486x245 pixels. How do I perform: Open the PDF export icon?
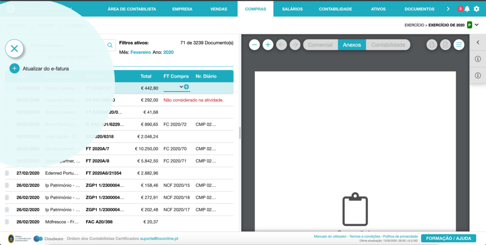coord(445,45)
